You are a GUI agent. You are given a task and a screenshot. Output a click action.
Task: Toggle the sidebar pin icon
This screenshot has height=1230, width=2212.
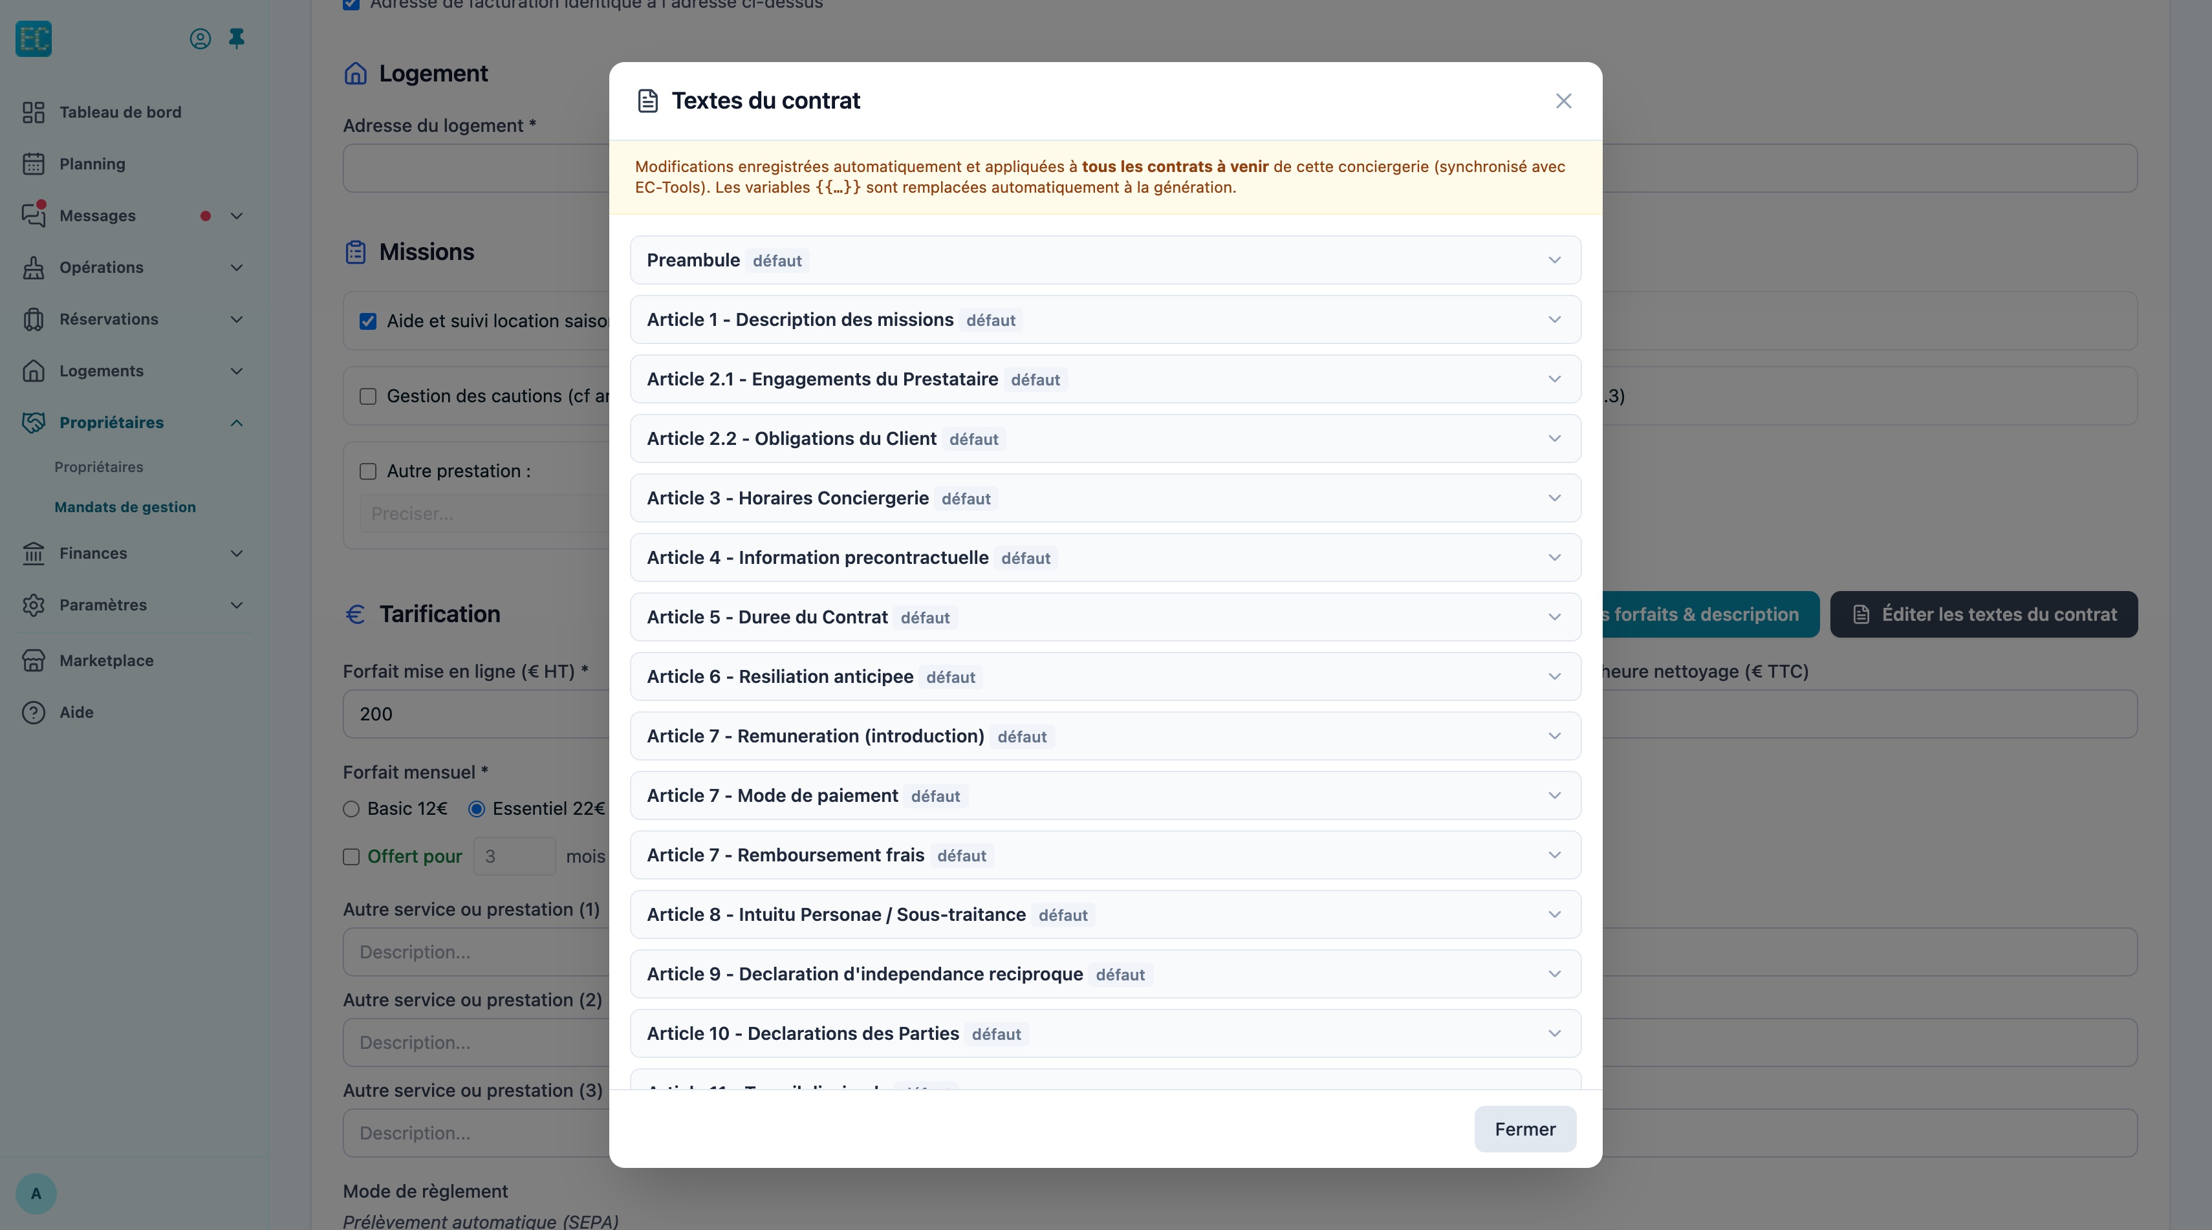pos(237,39)
